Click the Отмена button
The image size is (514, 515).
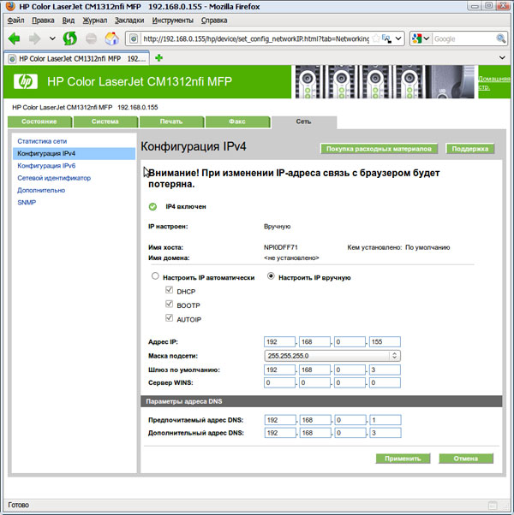466,459
